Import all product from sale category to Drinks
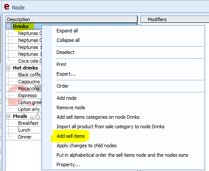 110,127
